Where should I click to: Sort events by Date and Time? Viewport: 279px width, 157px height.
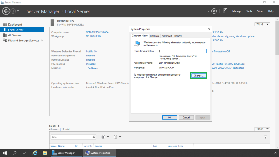tap(175, 146)
